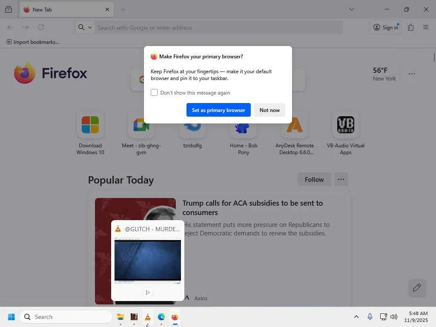
Task: Open VLC media player taskbar icon
Action: pos(148,317)
